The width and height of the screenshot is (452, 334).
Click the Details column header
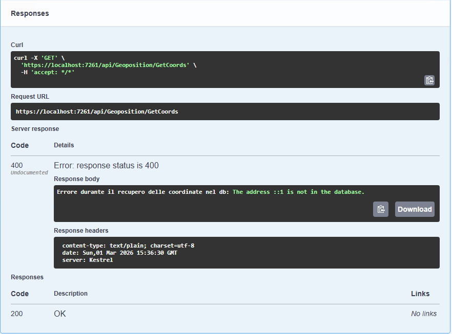coord(64,145)
